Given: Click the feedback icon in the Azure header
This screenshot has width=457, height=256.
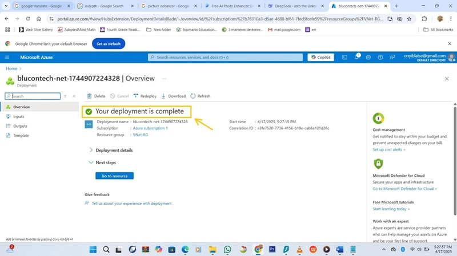Looking at the screenshot, I should point(392,58).
